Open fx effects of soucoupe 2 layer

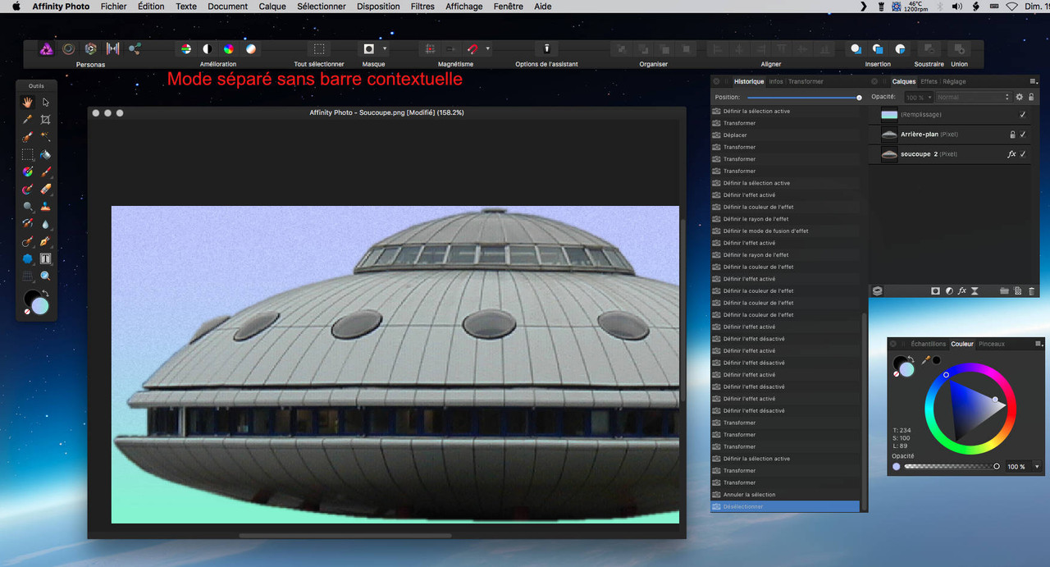(x=1011, y=154)
